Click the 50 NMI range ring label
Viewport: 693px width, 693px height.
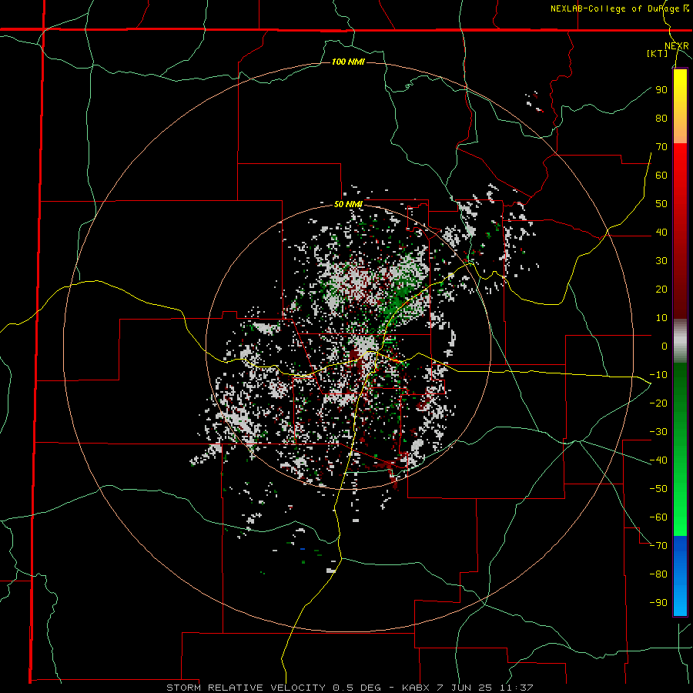(348, 204)
